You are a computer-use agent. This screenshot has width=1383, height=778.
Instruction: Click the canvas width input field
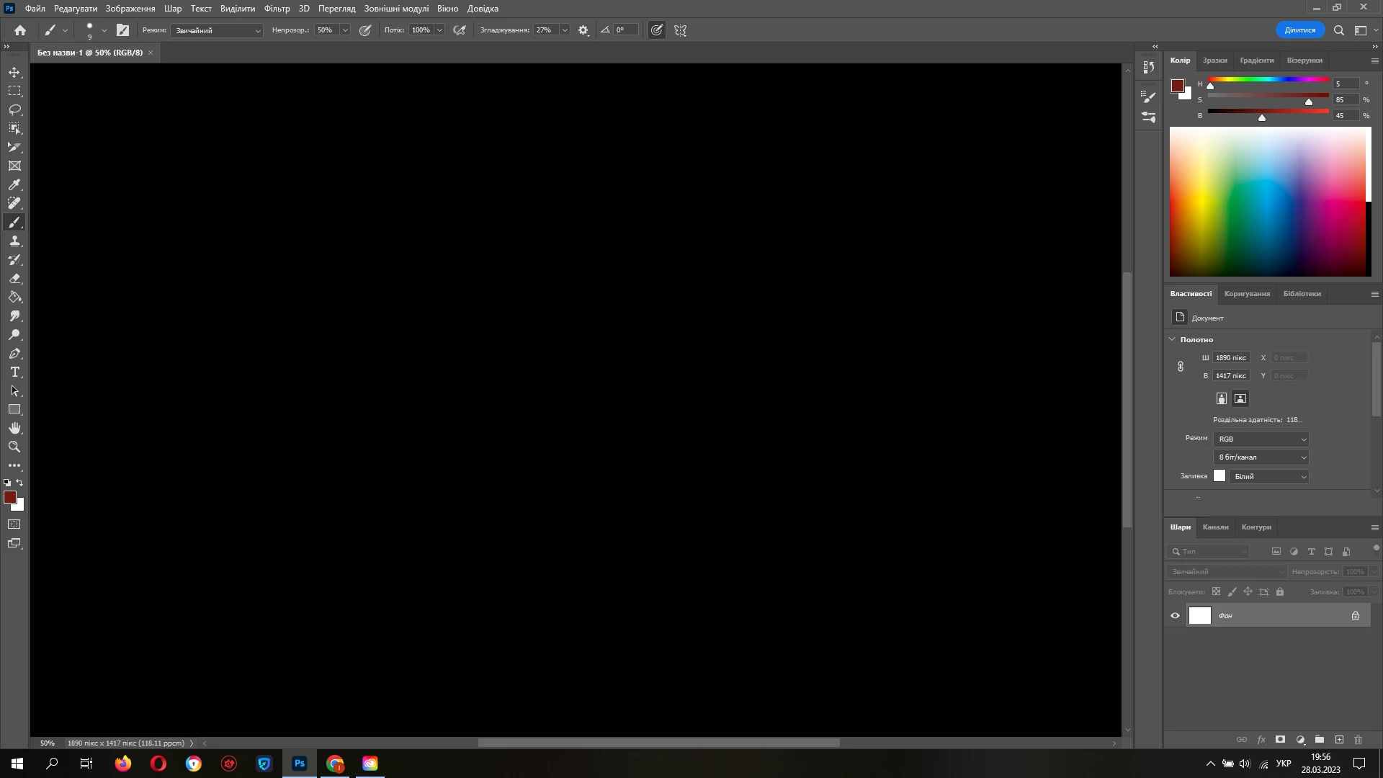[x=1231, y=358]
